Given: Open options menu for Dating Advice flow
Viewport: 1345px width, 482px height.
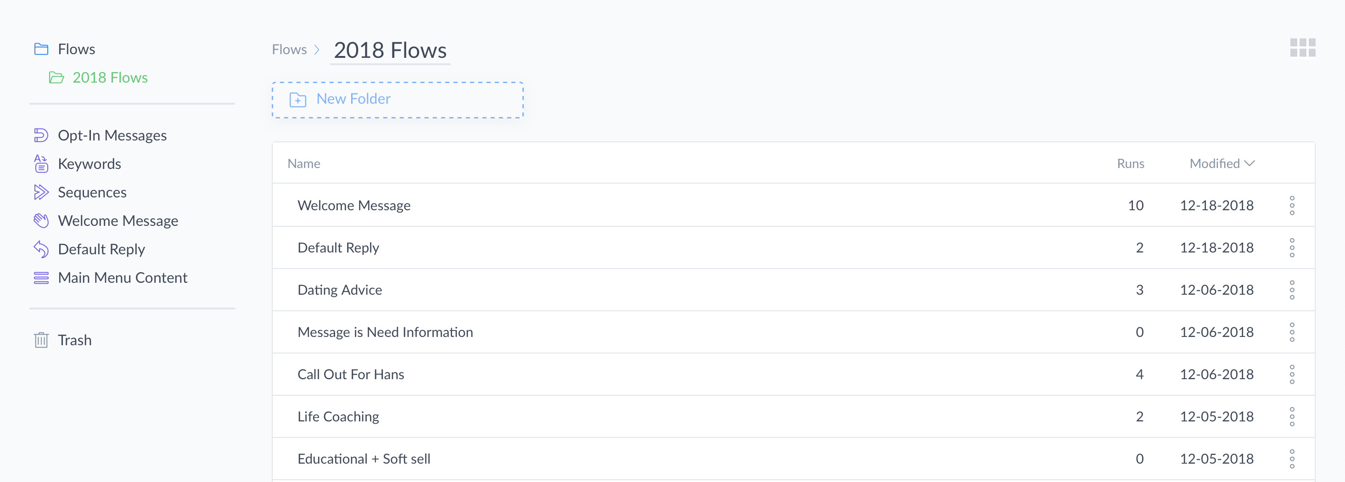Looking at the screenshot, I should [x=1292, y=290].
